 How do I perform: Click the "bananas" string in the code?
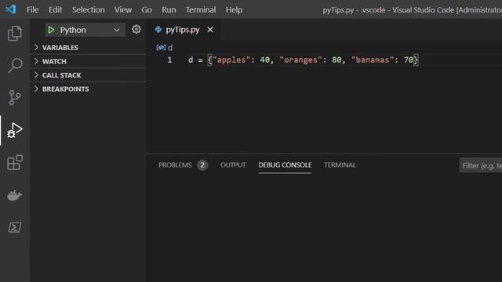[x=373, y=60]
